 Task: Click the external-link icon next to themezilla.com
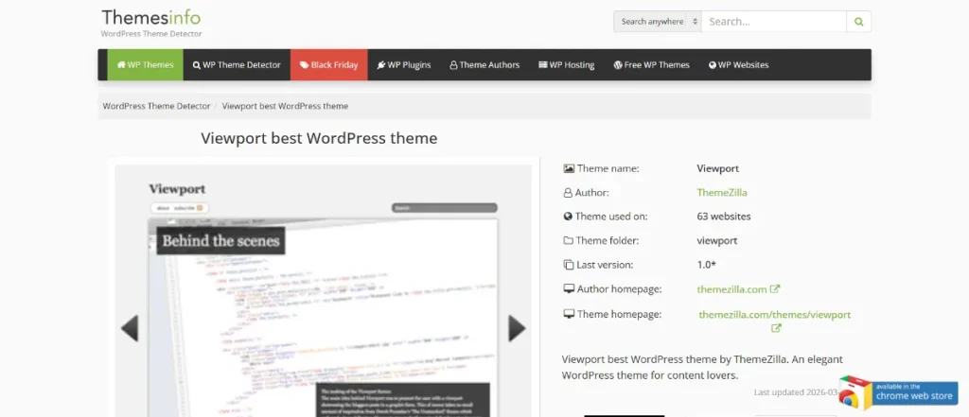pyautogui.click(x=775, y=288)
